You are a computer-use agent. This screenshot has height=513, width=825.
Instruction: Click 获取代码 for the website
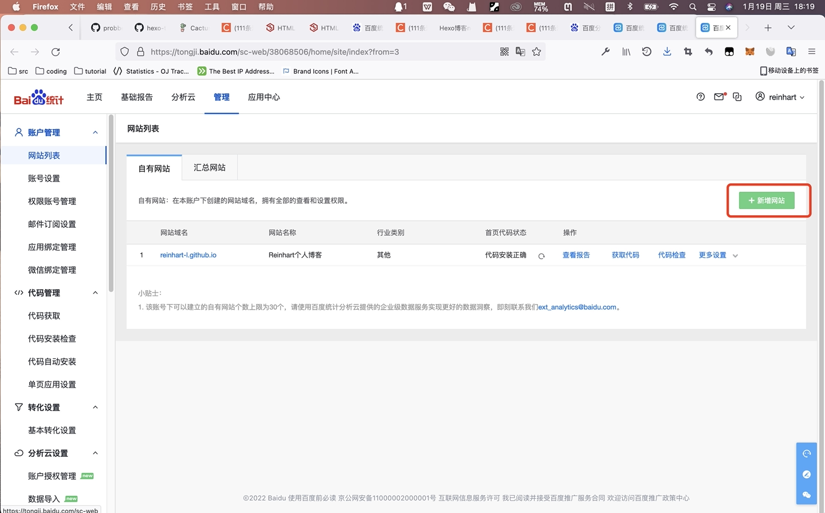[625, 255]
